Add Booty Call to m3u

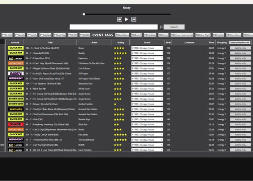[240, 135]
